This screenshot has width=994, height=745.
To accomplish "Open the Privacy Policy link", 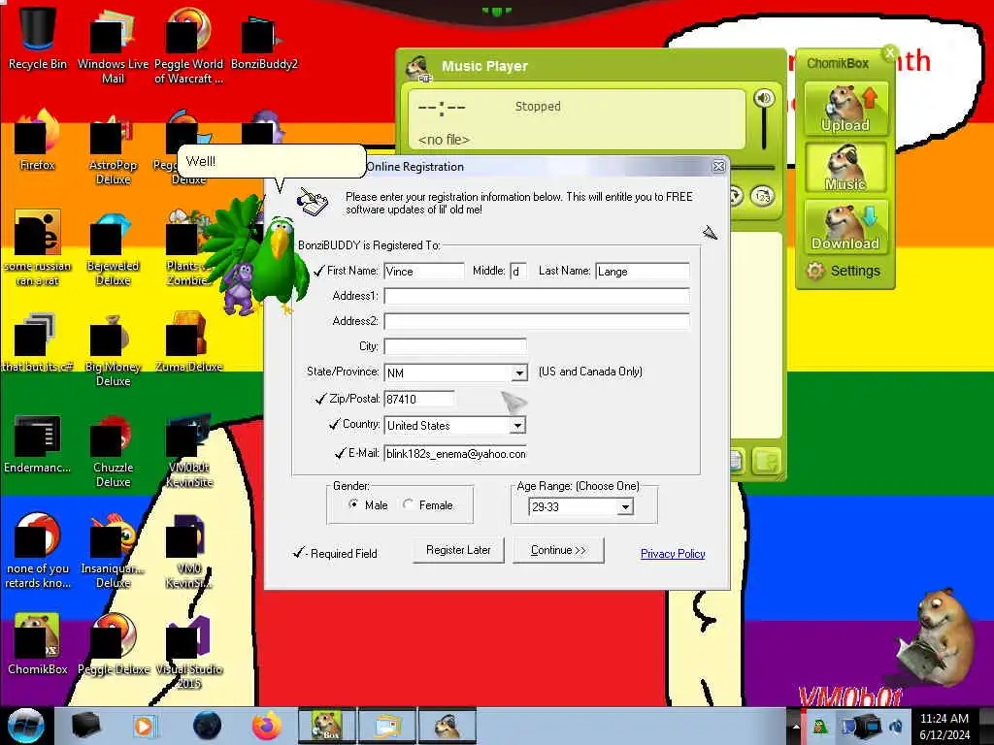I will click(673, 554).
